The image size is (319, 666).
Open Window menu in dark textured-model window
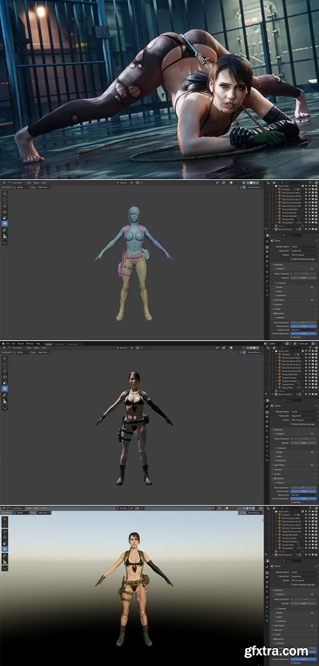pyautogui.click(x=30, y=344)
